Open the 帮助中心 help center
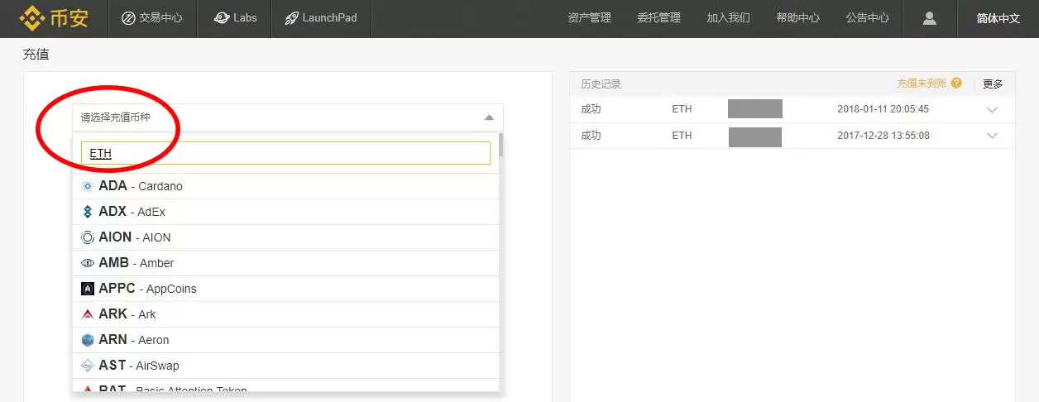 [x=798, y=17]
